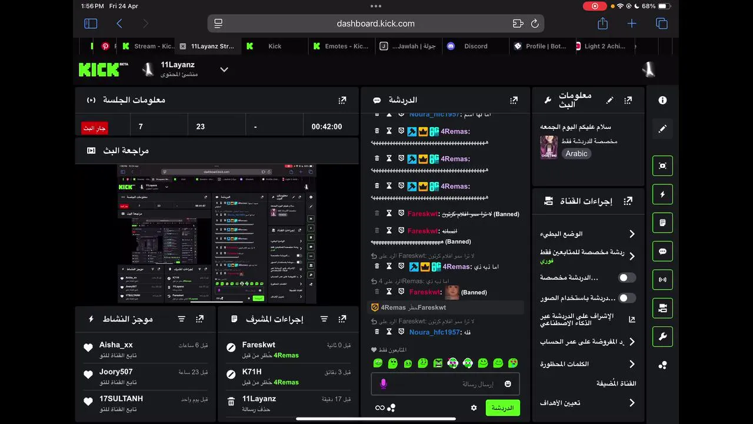Switch to the Discord tab
This screenshot has height=424, width=753.
click(x=475, y=46)
